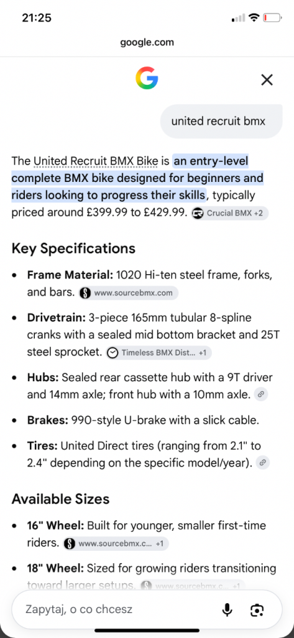
Task: Open sourcebmx source chip under 16" Wheel
Action: click(116, 543)
